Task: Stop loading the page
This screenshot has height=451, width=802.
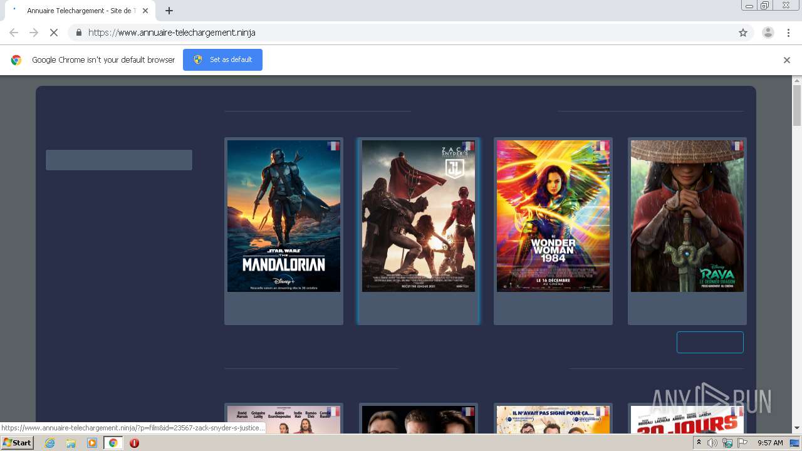Action: click(54, 33)
